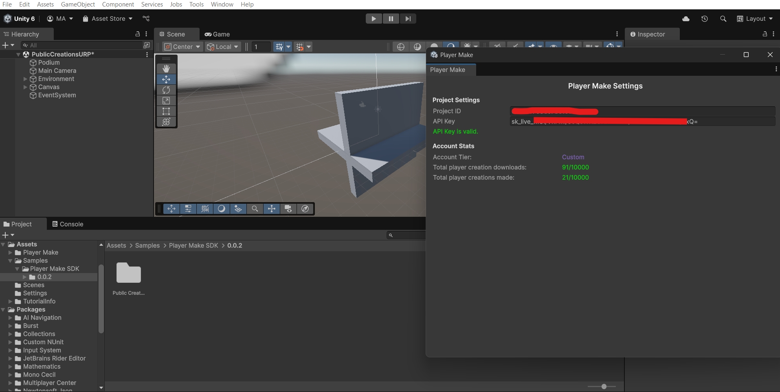The image size is (780, 392).
Task: Expand the Environment object in Hierarchy
Action: pyautogui.click(x=25, y=79)
